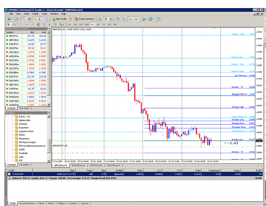Switch to the Favorites tab in Navigator
The height and width of the screenshot is (206, 266).
coord(24,165)
